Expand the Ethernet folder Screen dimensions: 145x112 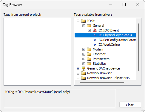click(84, 54)
